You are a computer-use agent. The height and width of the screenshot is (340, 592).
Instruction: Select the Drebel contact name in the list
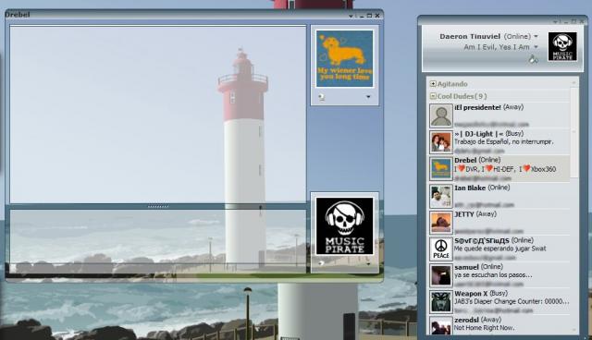465,160
